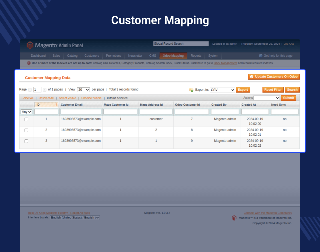Viewport: 320px width, 252px height.
Task: Open the Export to CSV dropdown
Action: pyautogui.click(x=222, y=90)
